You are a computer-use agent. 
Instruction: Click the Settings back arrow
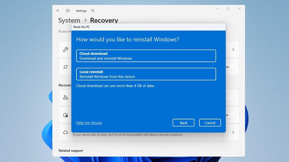coord(58,11)
